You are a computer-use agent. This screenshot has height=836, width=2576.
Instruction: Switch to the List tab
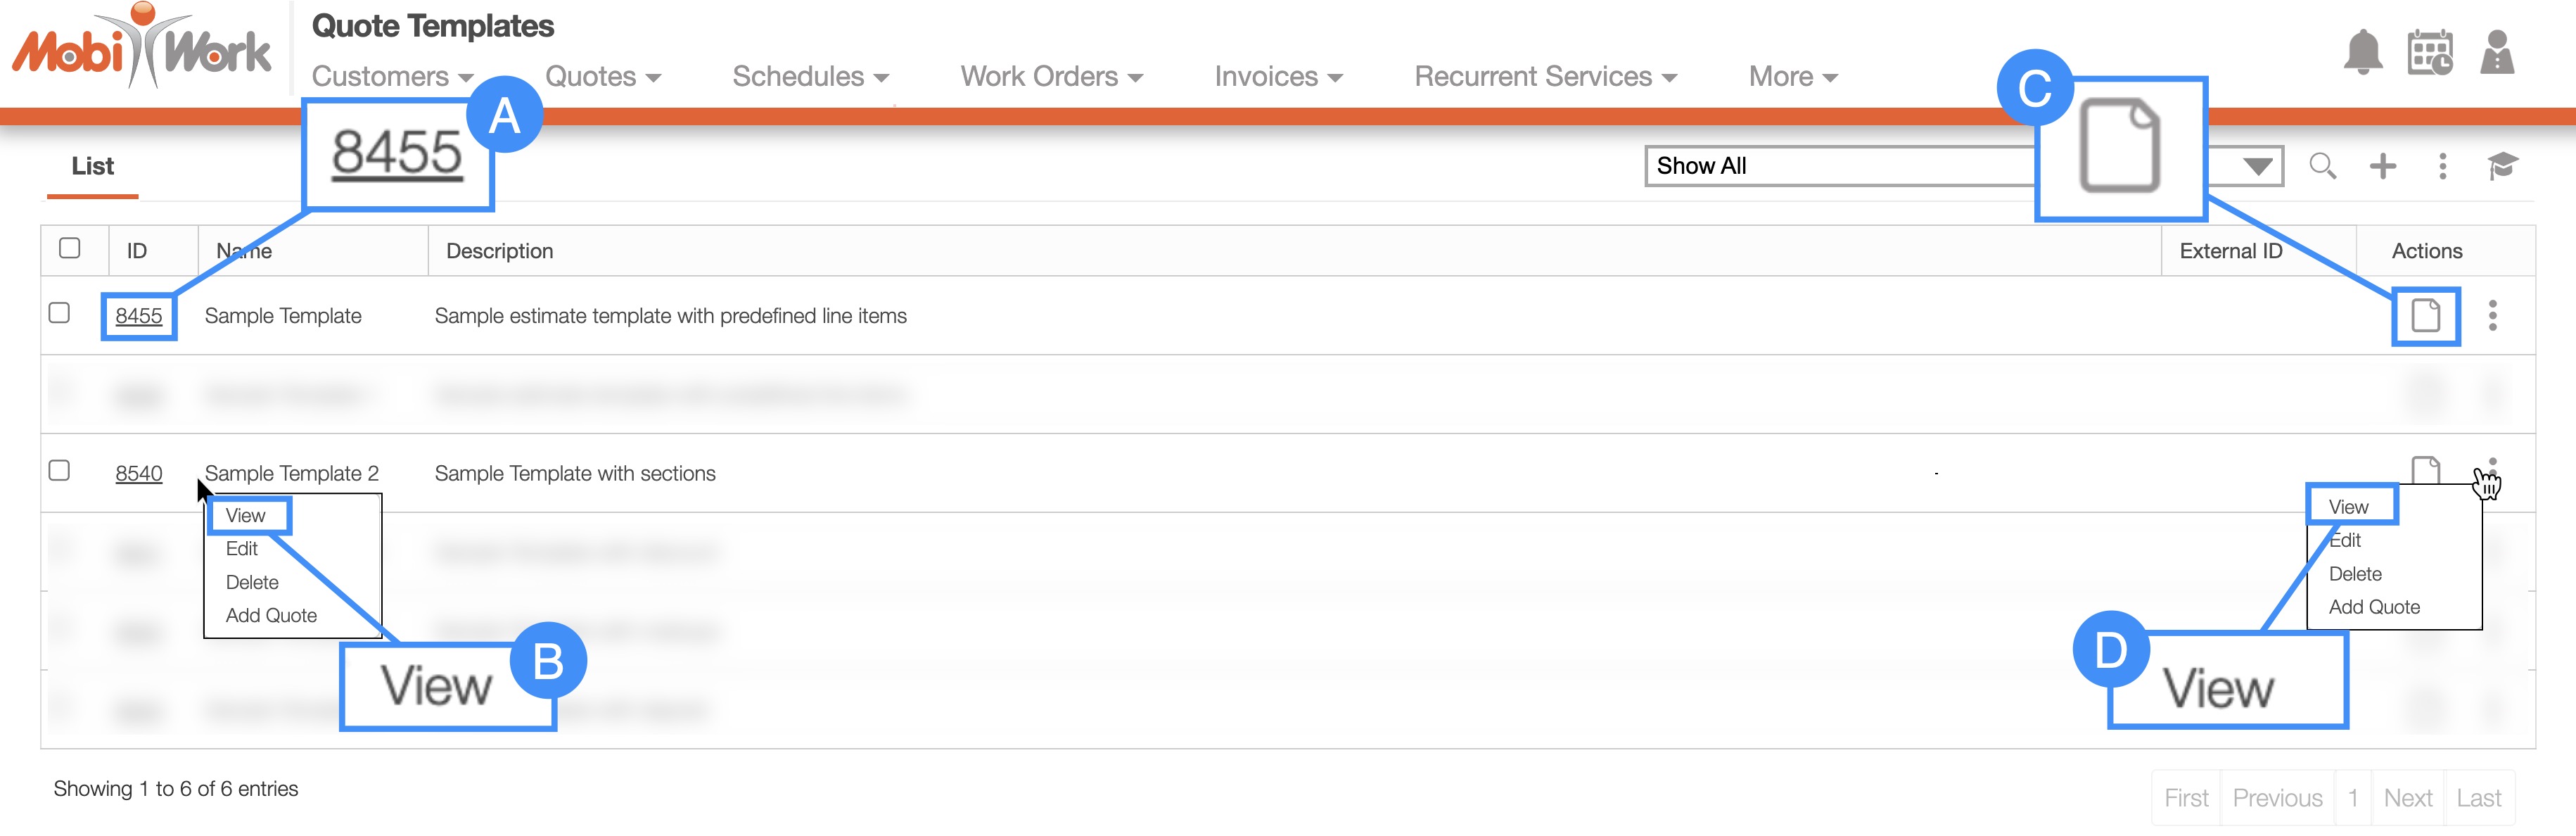coord(92,166)
